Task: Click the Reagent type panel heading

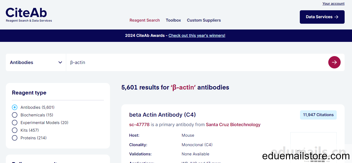Action: [x=29, y=93]
